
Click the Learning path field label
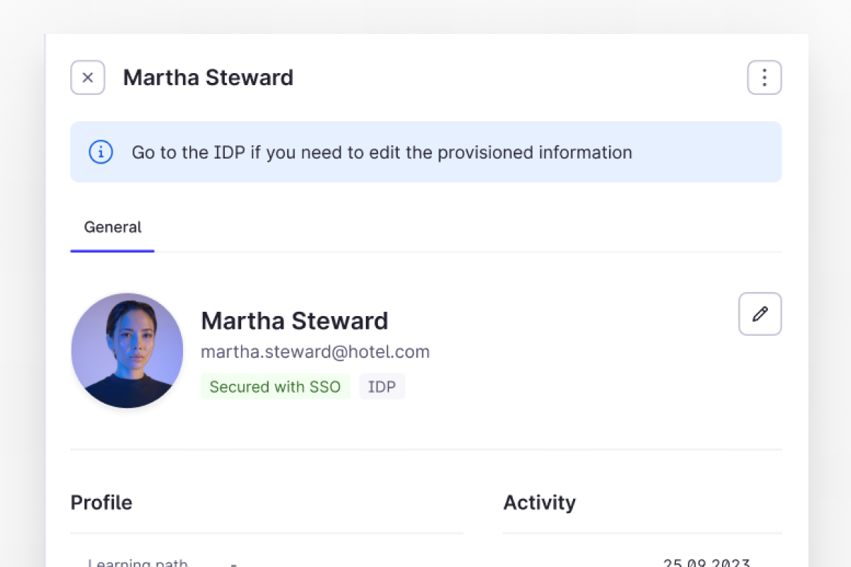tap(138, 563)
